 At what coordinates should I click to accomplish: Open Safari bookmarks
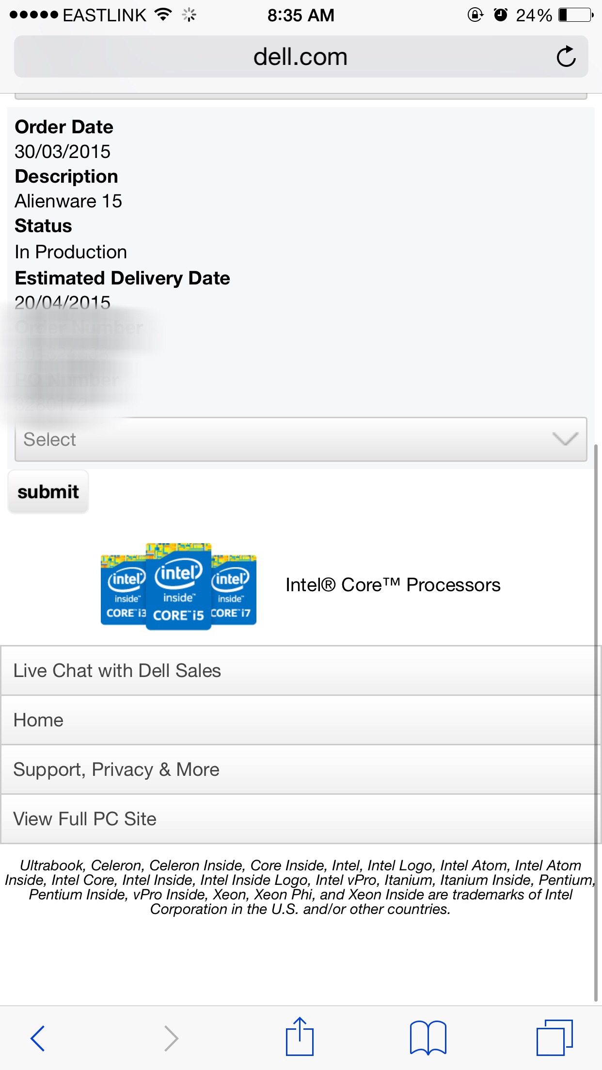[x=428, y=1038]
